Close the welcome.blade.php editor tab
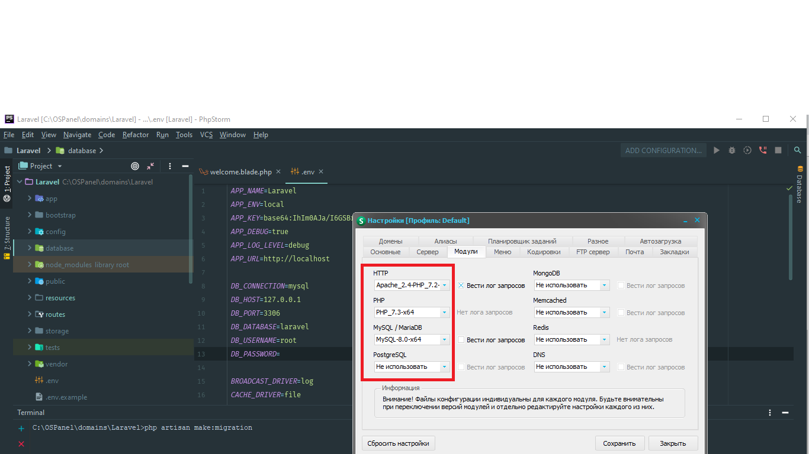The image size is (809, 454). pos(278,171)
